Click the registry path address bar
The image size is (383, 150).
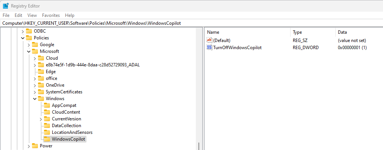pyautogui.click(x=192, y=23)
